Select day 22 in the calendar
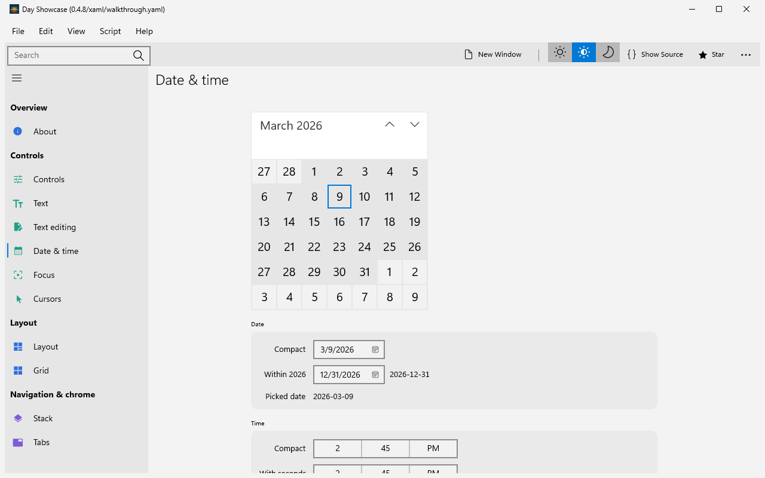 coord(314,247)
